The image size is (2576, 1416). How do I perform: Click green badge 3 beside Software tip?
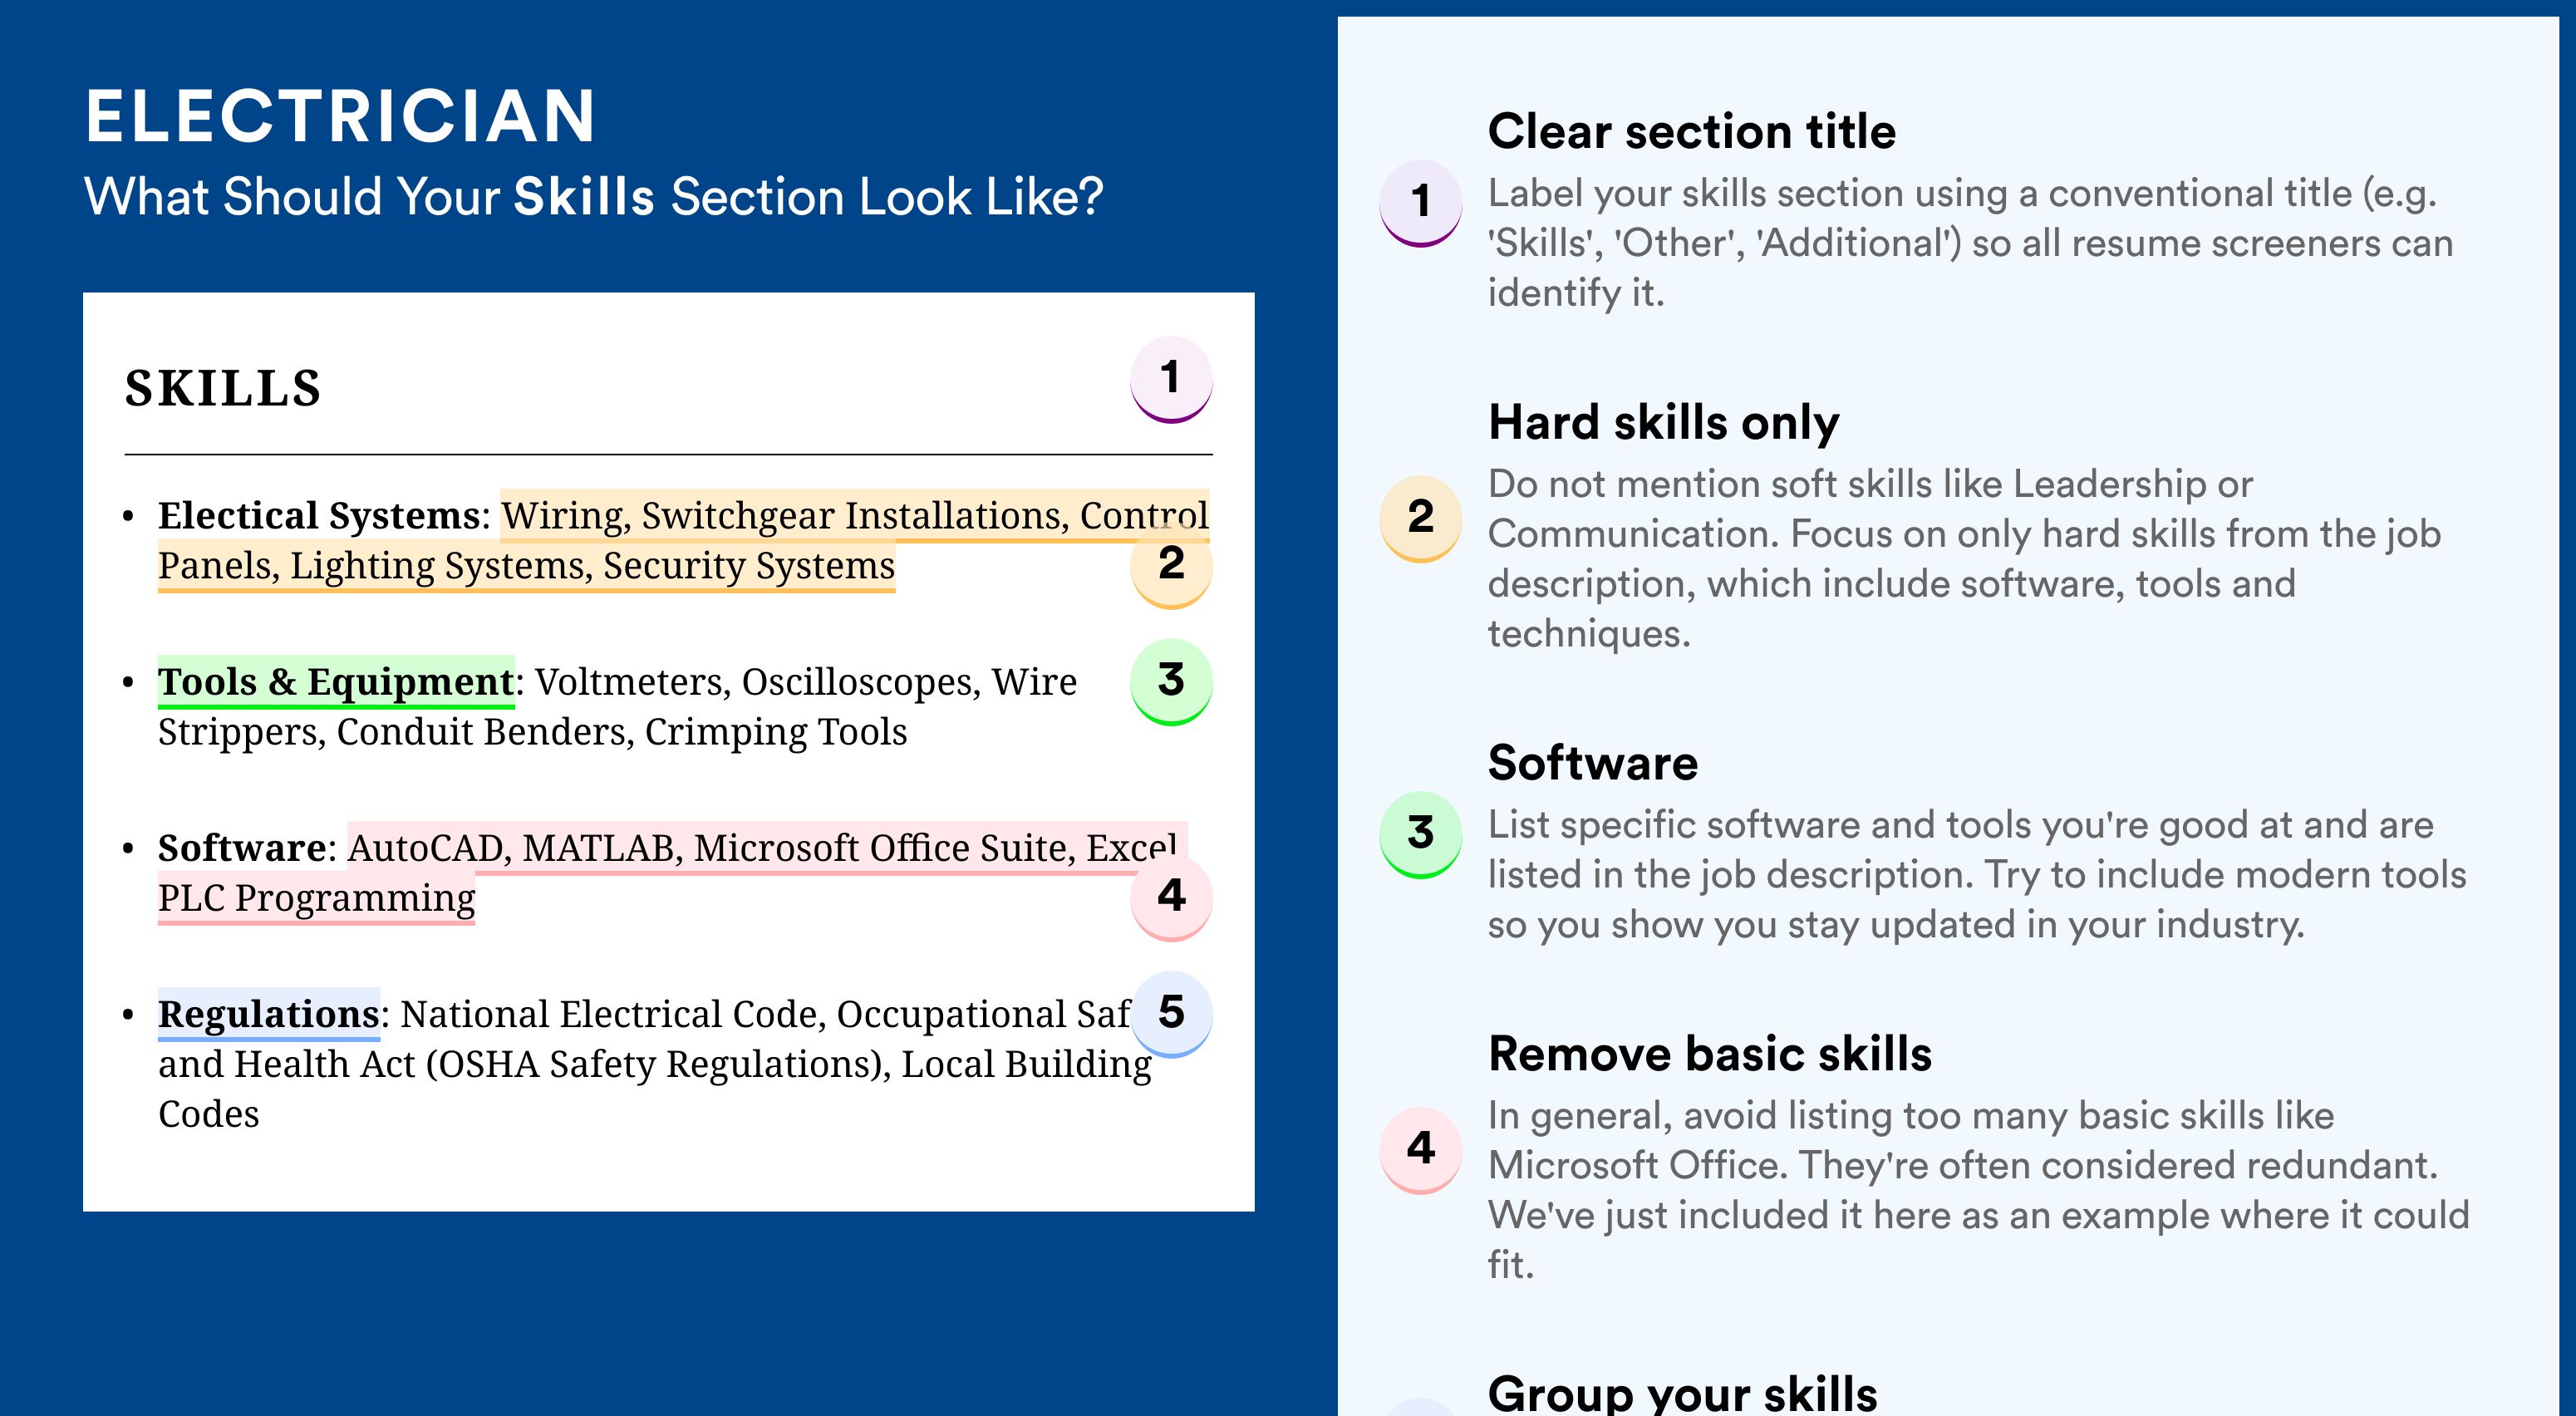tap(1421, 834)
